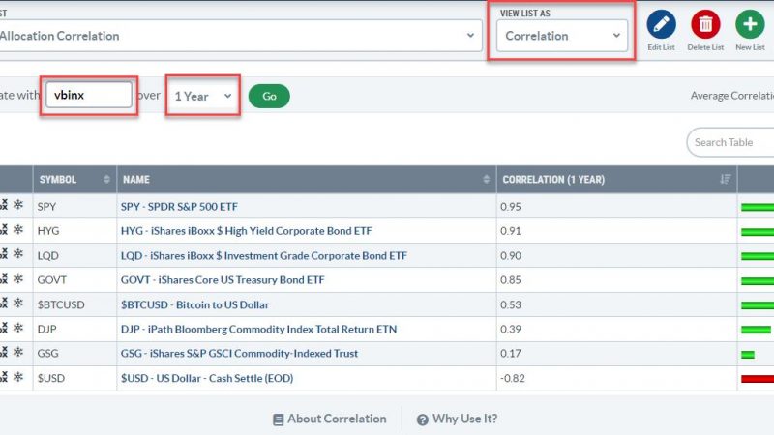The height and width of the screenshot is (435, 774).
Task: Click the 0.95 correlation value
Action: pyautogui.click(x=511, y=206)
